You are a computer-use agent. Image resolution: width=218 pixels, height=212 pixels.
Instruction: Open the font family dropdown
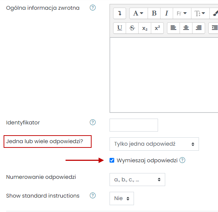[x=182, y=13]
